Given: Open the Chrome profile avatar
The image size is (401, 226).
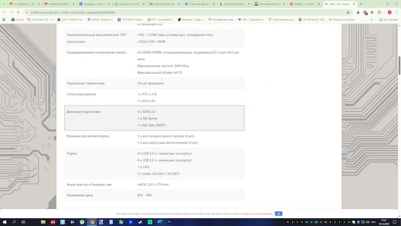Looking at the screenshot, I should tap(389, 12).
